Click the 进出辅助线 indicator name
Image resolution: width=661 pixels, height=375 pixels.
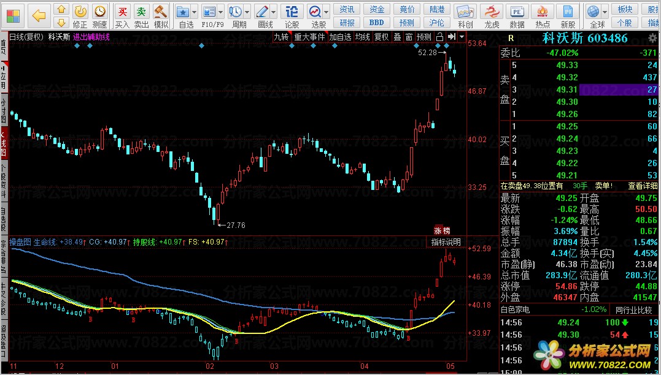91,37
